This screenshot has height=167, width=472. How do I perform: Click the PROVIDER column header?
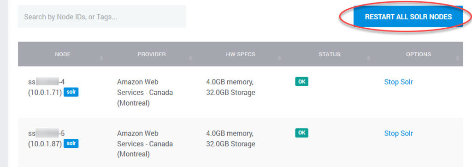click(152, 54)
